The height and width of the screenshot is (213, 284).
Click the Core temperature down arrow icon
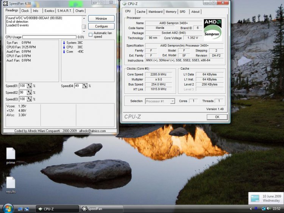[x=64, y=51]
